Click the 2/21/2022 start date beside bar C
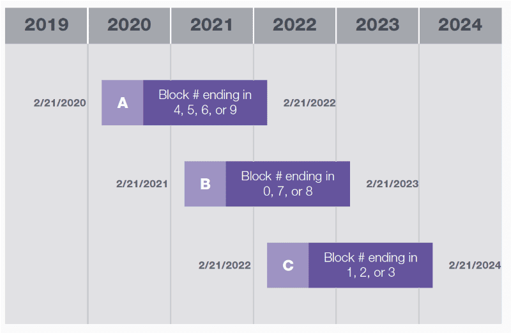 point(225,265)
